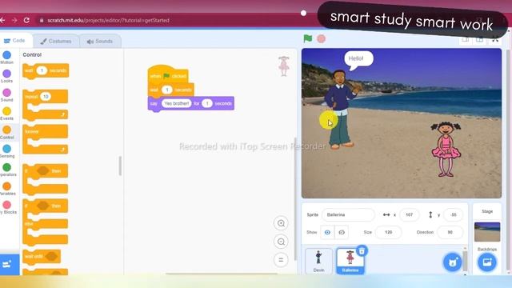Click the site lock icon in address bar

(42, 20)
